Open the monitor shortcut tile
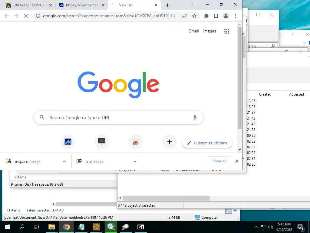 tap(102, 142)
